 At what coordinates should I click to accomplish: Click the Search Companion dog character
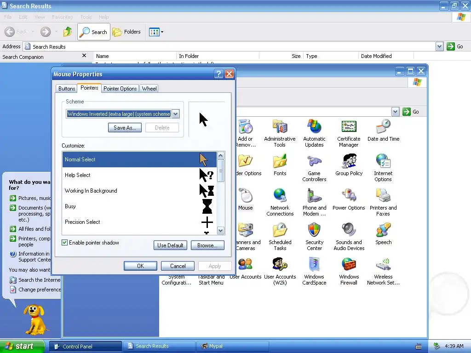(x=35, y=320)
